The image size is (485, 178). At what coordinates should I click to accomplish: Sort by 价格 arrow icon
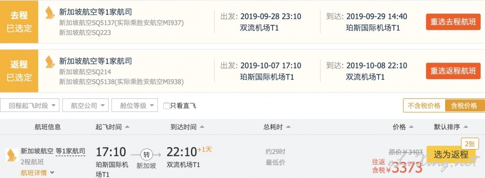click(x=411, y=127)
